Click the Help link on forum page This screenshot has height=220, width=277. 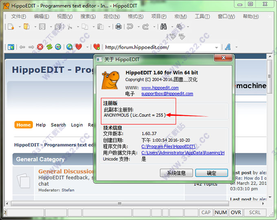[x=41, y=125]
